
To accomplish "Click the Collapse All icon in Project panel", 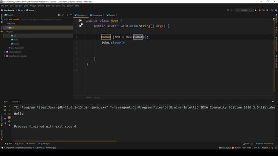I will pos(63,15).
